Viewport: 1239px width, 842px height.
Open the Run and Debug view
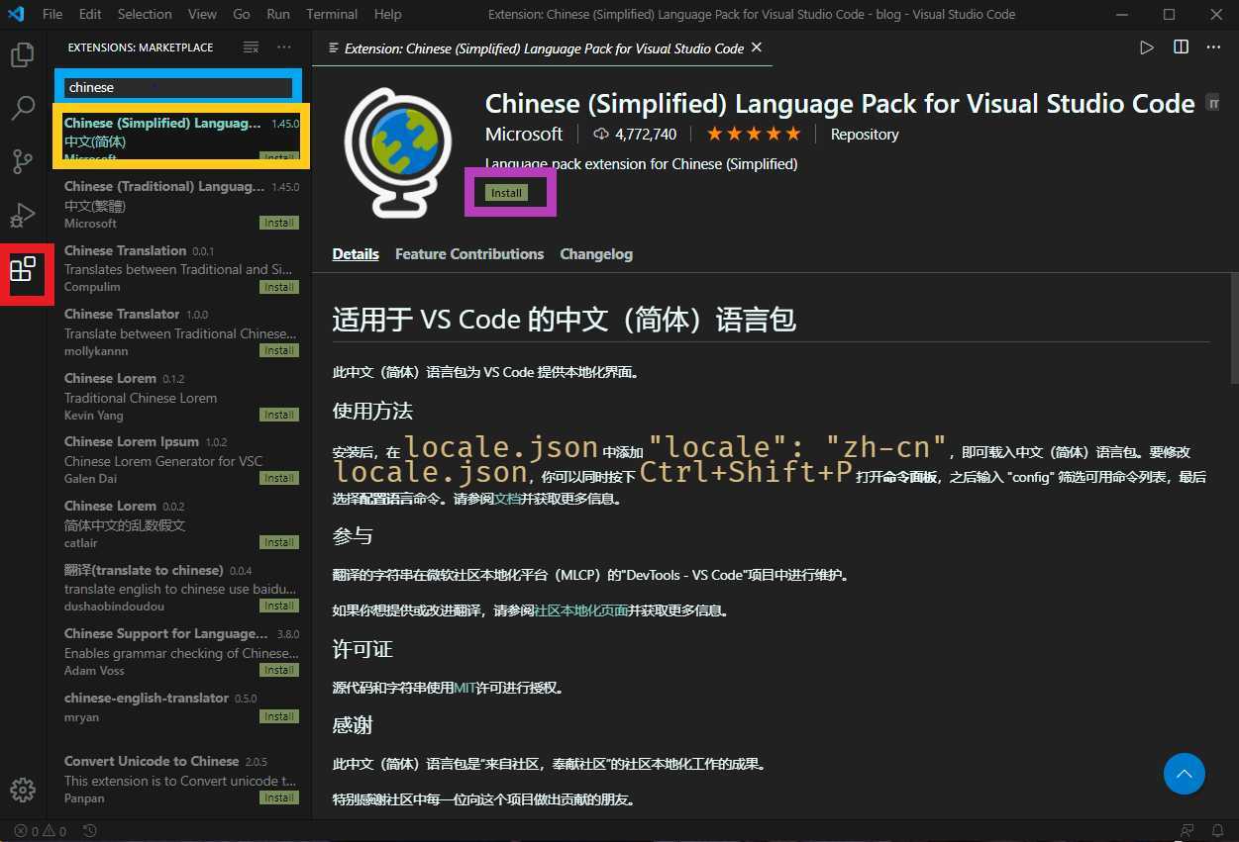[x=23, y=215]
